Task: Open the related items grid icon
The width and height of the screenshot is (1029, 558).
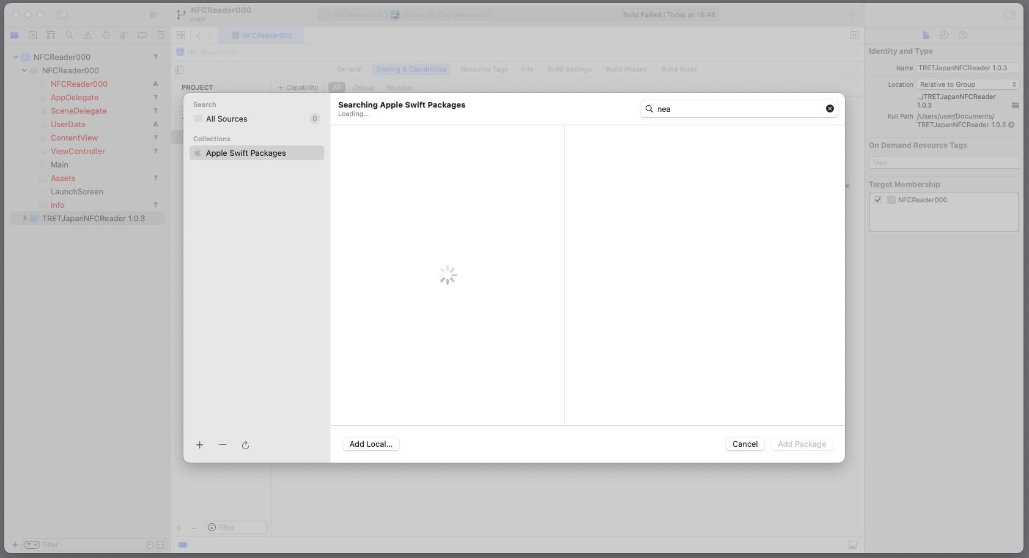Action: (181, 35)
